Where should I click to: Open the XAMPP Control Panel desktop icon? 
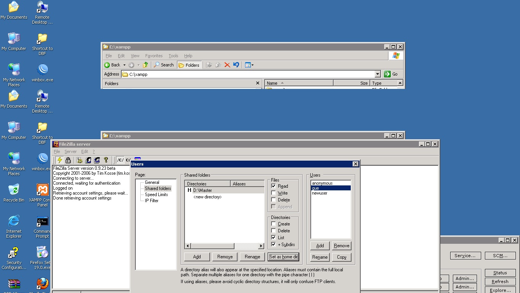coord(42,195)
